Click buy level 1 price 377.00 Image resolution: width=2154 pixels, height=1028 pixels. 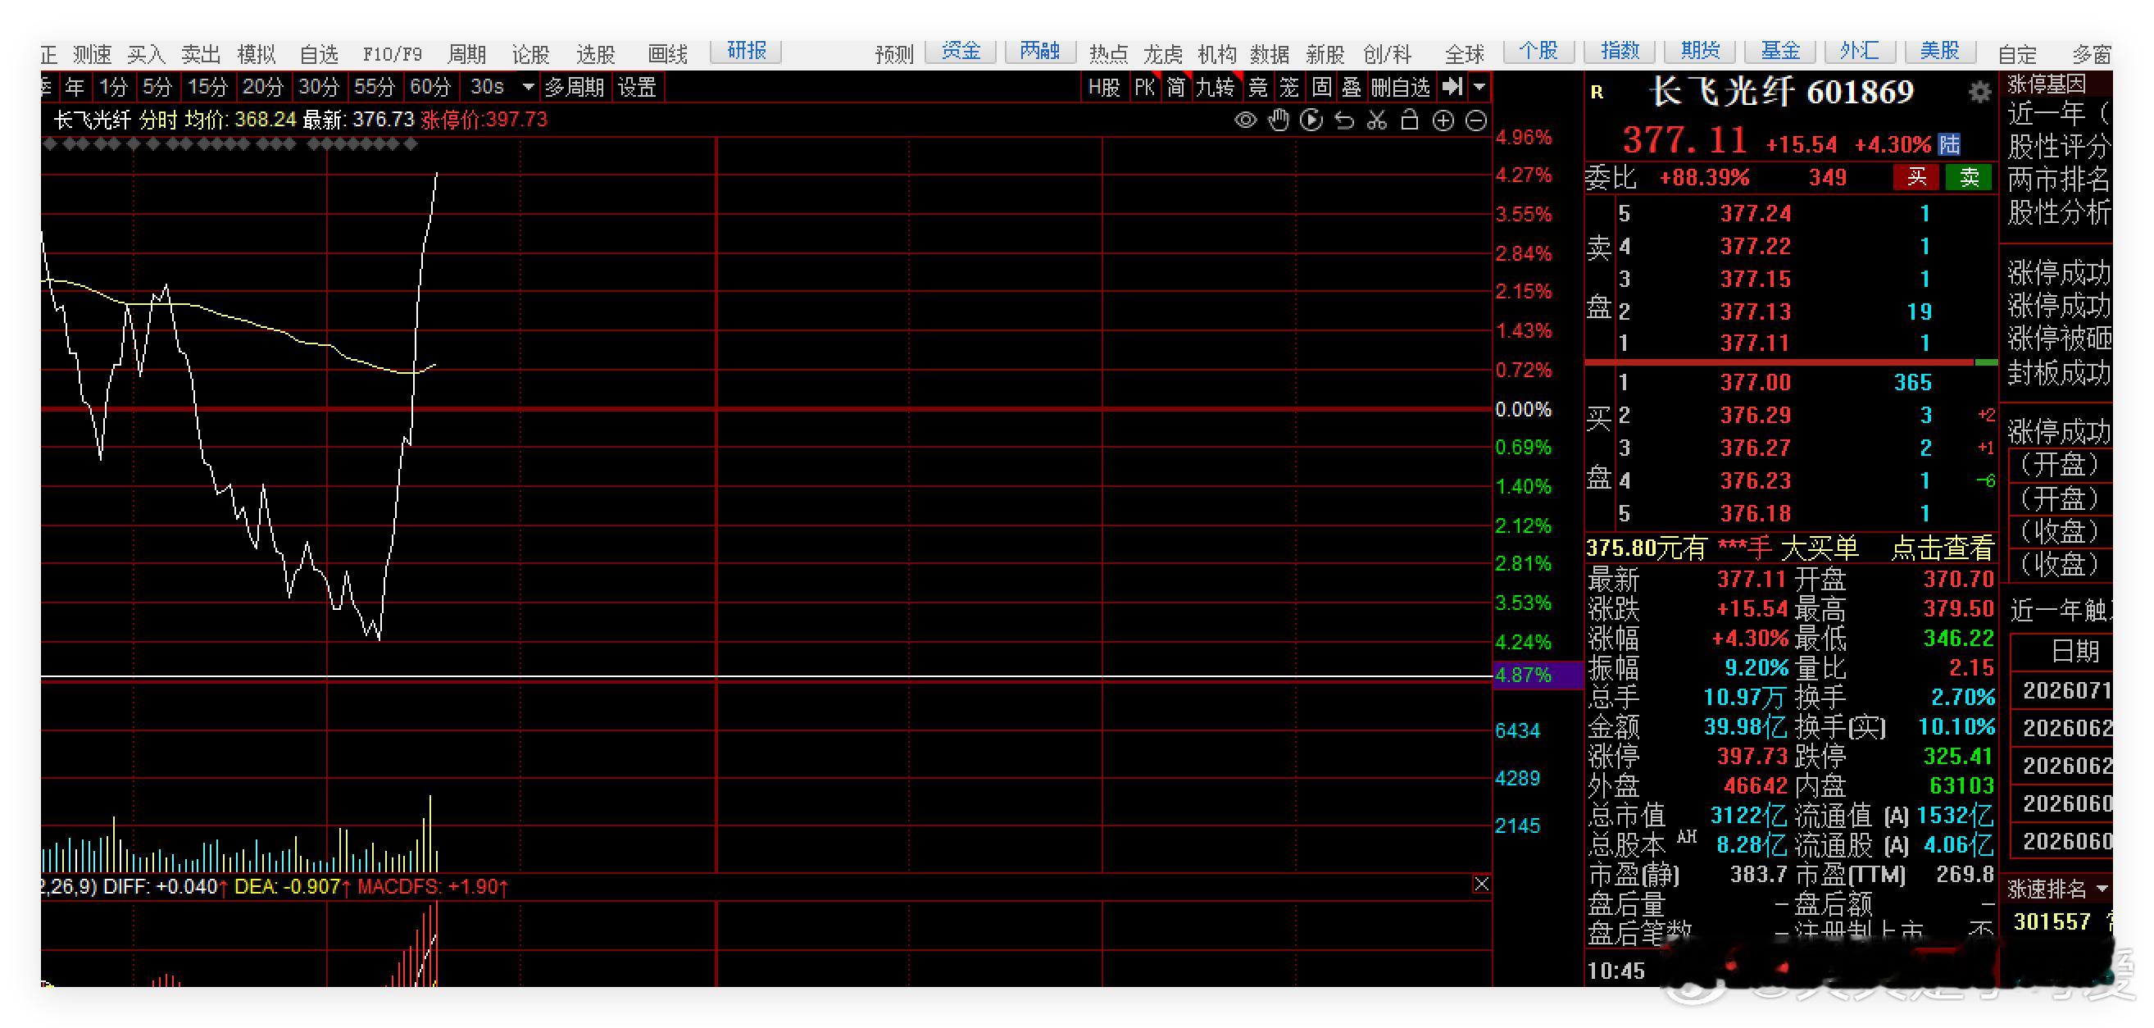point(1755,382)
